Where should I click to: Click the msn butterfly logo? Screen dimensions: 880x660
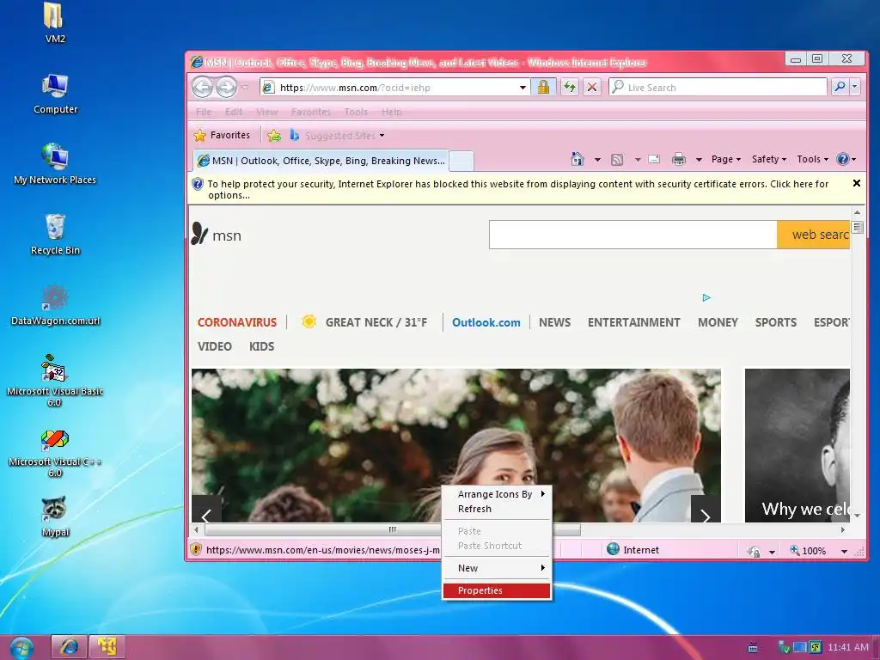pyautogui.click(x=199, y=234)
